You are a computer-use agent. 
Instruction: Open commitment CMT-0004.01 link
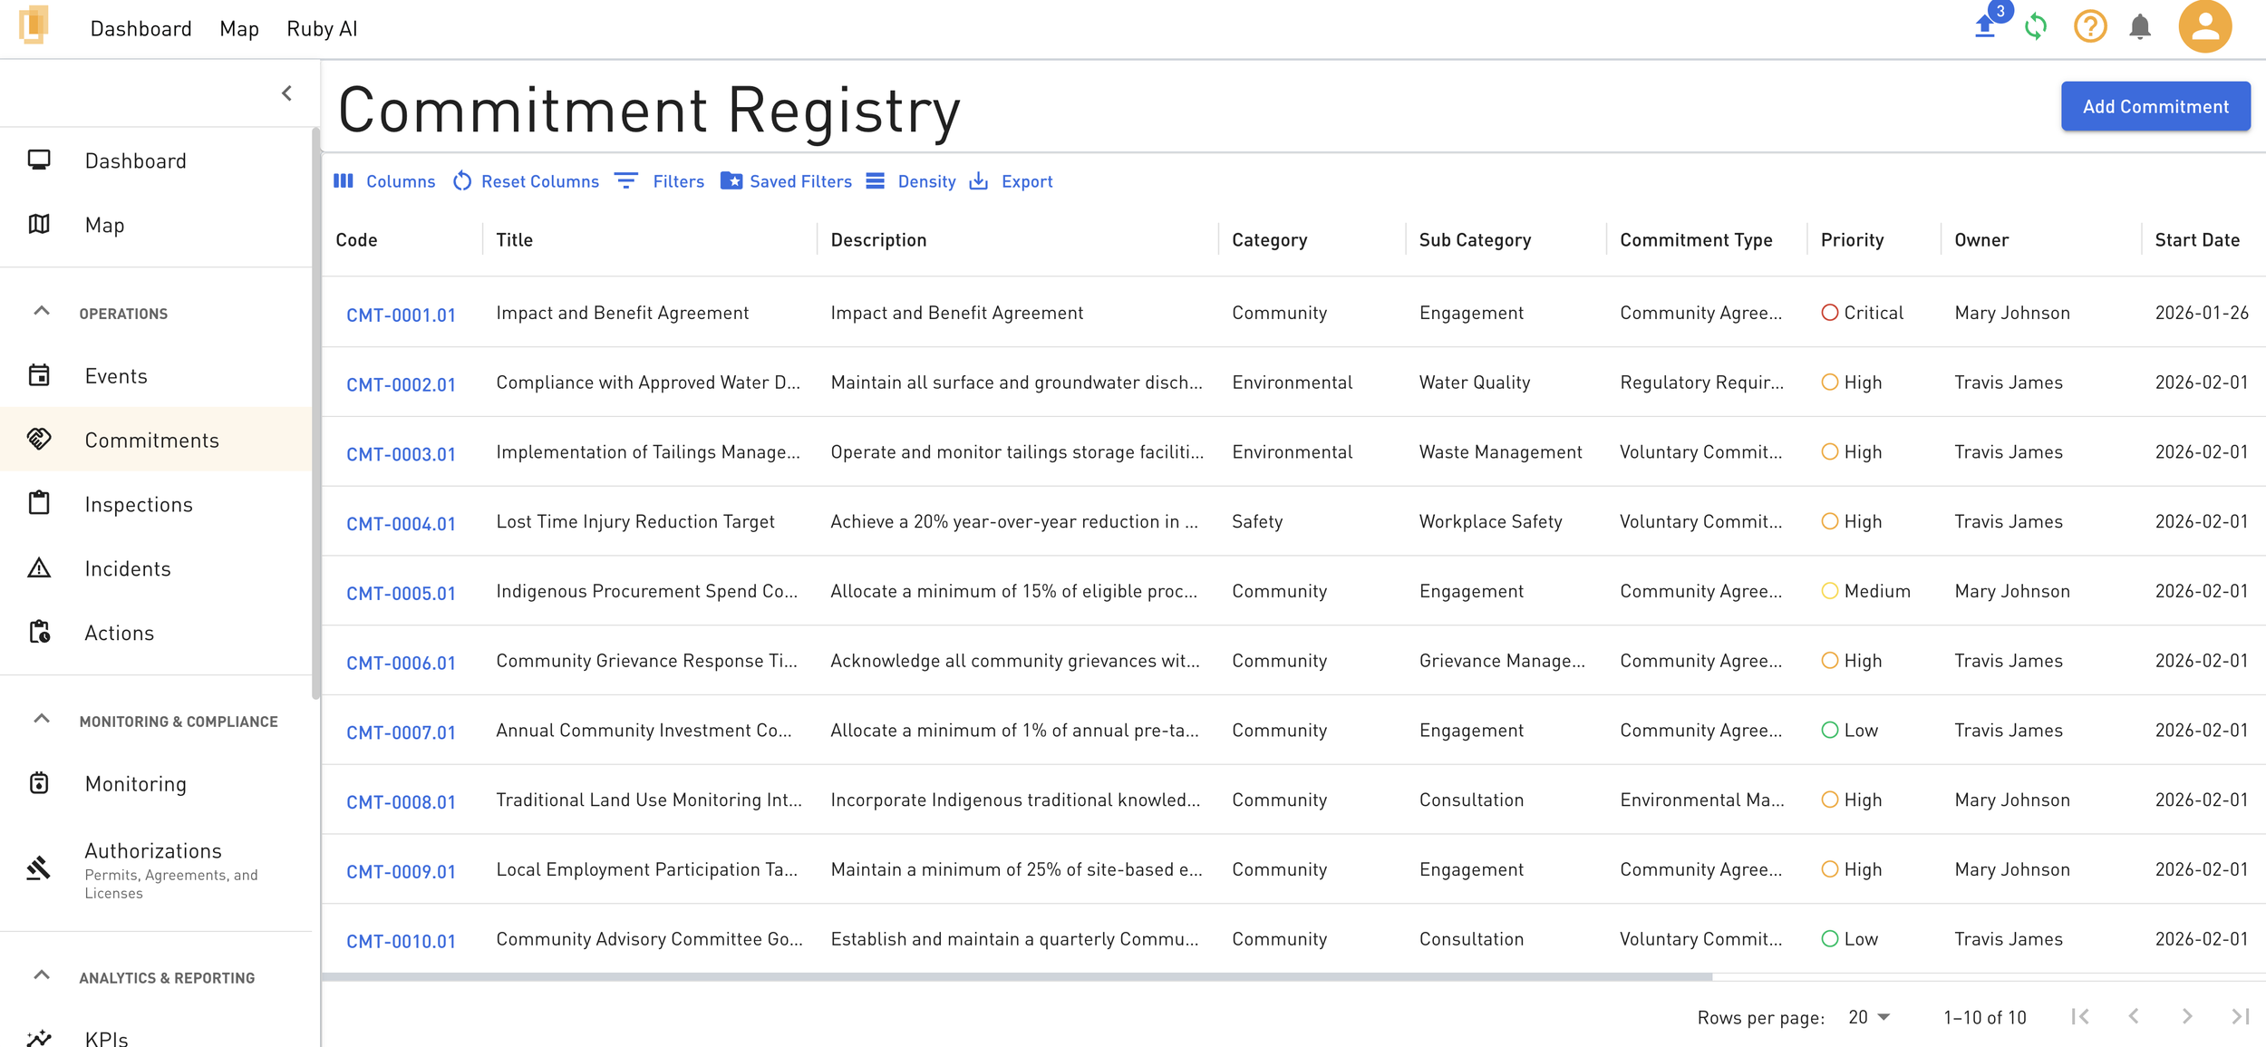(401, 524)
